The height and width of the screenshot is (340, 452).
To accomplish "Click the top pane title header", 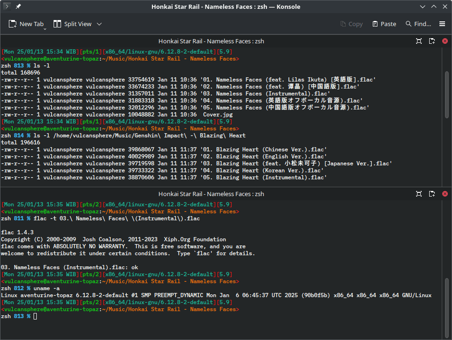I will click(211, 41).
